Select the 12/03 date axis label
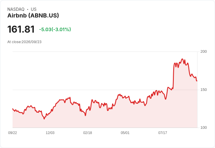This screenshot has width=215, height=148. (x=50, y=133)
